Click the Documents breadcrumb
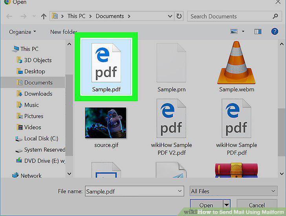The image size is (286, 216). pyautogui.click(x=110, y=16)
